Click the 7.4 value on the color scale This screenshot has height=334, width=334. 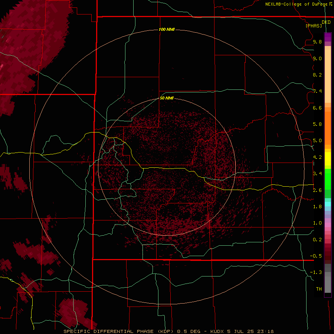(317, 91)
